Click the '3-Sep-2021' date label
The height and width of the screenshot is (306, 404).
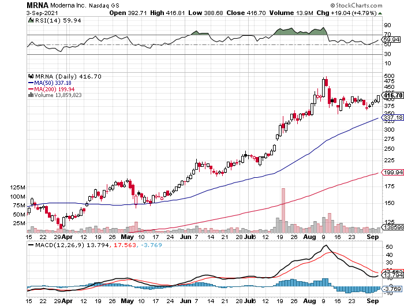42,13
